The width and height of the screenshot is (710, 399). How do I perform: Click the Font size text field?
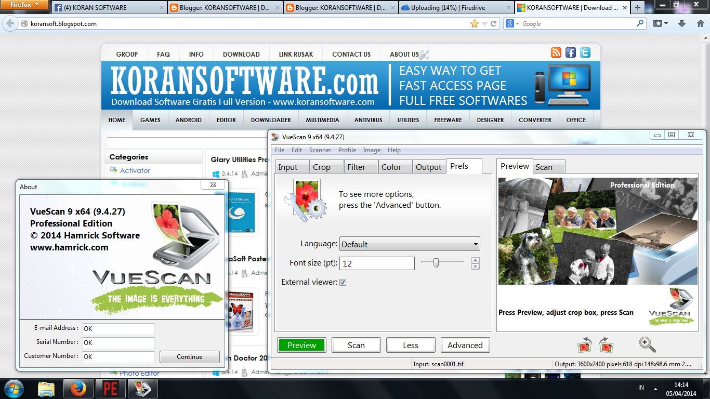pos(377,263)
